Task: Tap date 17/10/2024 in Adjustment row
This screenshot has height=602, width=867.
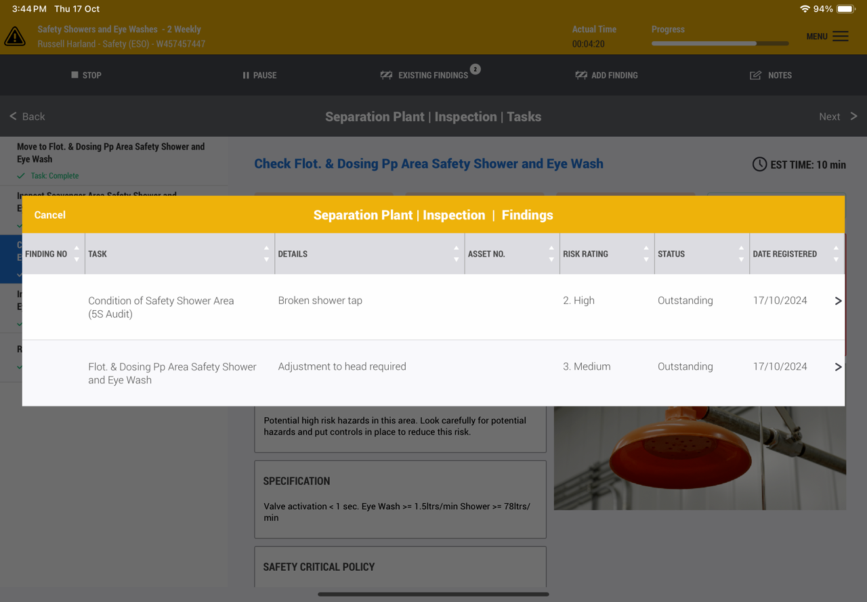Action: [x=780, y=367]
